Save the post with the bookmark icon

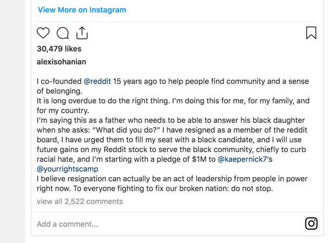(311, 33)
